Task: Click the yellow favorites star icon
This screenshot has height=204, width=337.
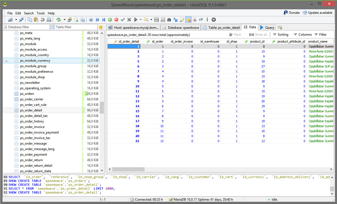Action: coord(101,27)
